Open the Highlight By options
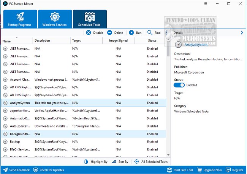The image size is (247, 174). pos(96,161)
